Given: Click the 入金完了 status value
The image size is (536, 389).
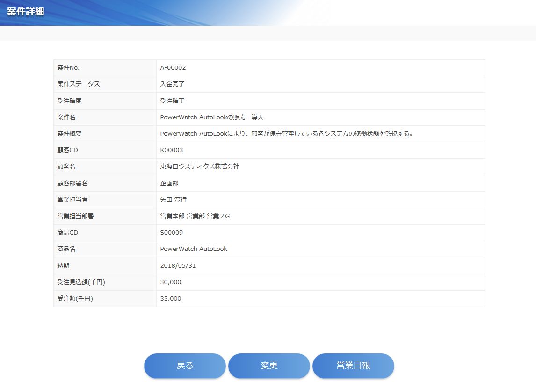Looking at the screenshot, I should 173,84.
